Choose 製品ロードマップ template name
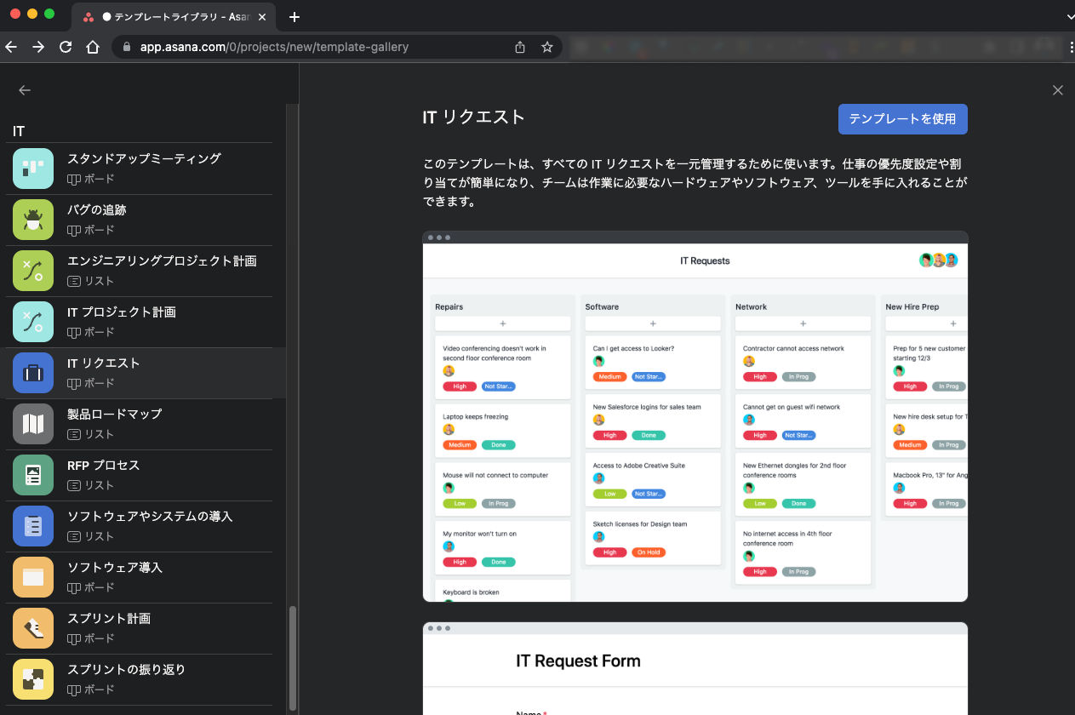This screenshot has width=1075, height=715. click(115, 414)
